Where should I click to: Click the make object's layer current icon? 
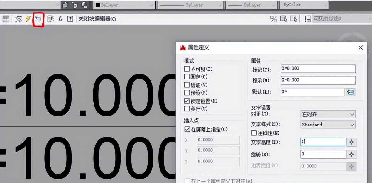[65, 5]
